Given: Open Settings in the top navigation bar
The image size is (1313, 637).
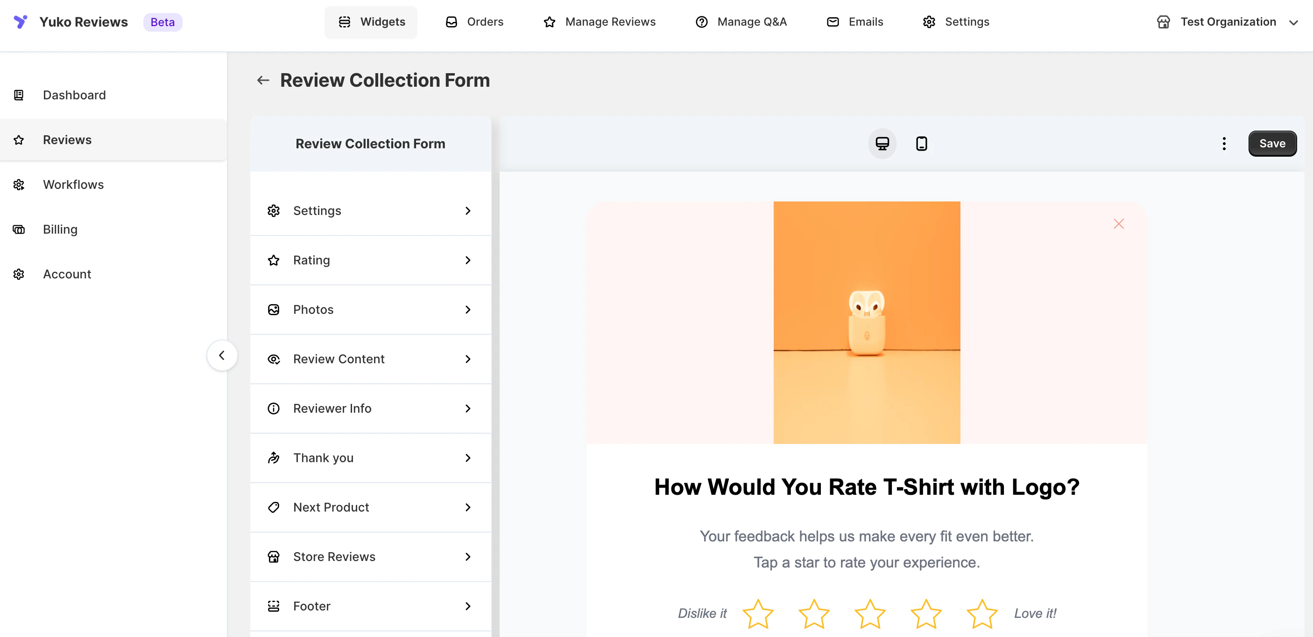Looking at the screenshot, I should click(956, 22).
